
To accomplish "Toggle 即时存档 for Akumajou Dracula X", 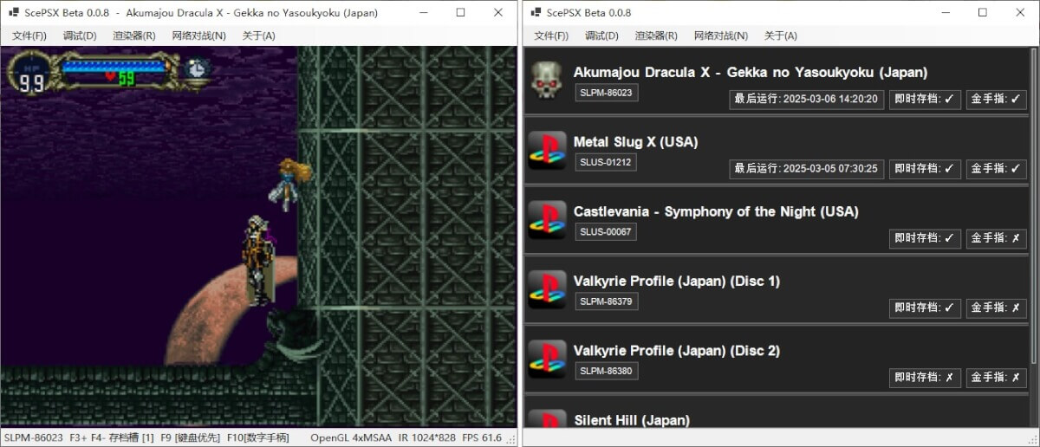I will 925,99.
